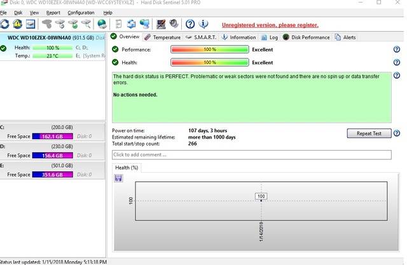Image resolution: width=407 pixels, height=265 pixels.
Task: Click the more than 1000 days value
Action: pyautogui.click(x=212, y=137)
